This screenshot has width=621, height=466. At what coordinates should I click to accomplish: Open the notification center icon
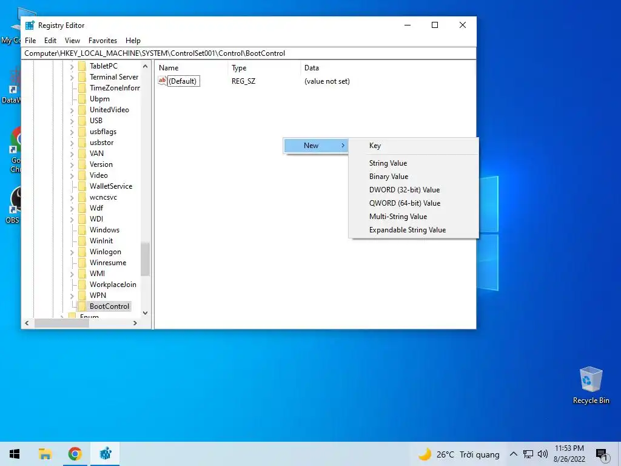[602, 454]
